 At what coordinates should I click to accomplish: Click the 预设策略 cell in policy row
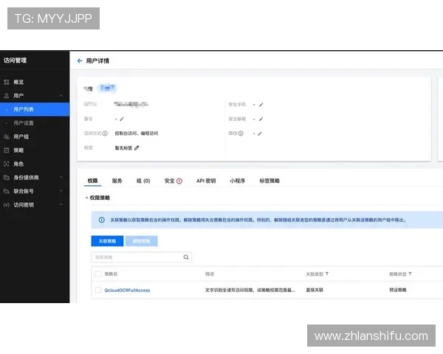point(398,290)
